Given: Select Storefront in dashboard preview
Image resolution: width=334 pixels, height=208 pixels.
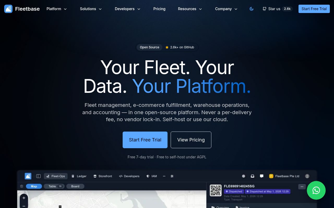Looking at the screenshot, I should (x=103, y=176).
